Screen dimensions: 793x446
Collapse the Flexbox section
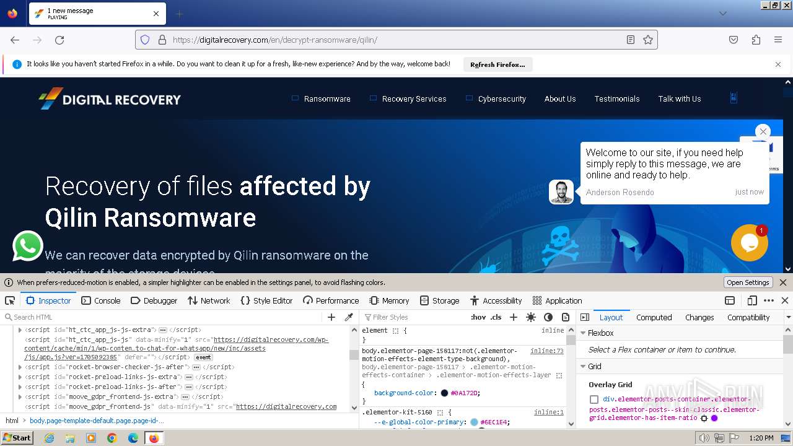[x=583, y=333]
